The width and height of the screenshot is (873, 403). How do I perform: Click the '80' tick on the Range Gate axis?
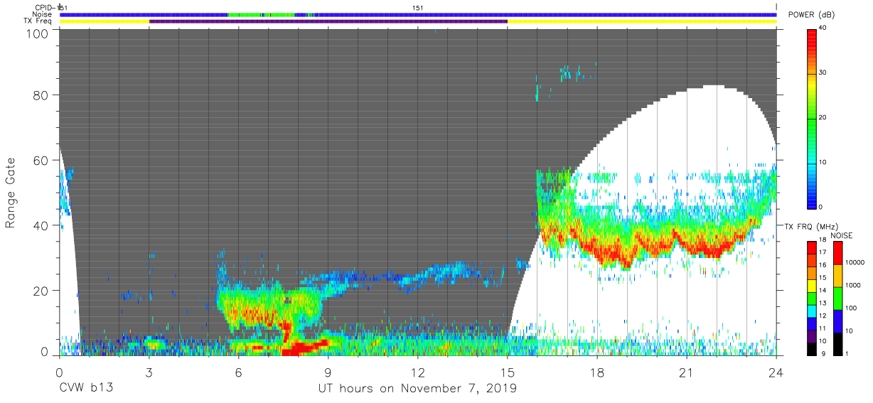[x=41, y=95]
